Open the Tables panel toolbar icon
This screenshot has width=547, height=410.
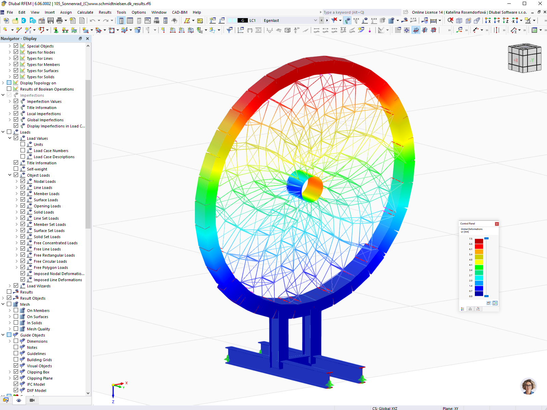pyautogui.click(x=130, y=20)
